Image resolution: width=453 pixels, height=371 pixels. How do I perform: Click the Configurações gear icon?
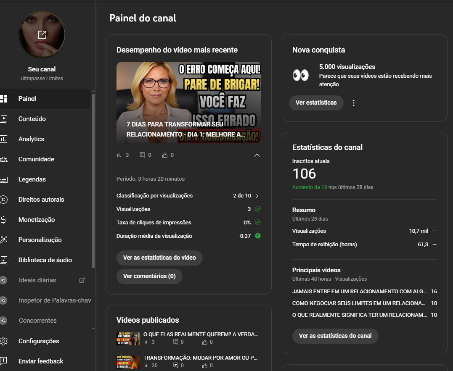(x=3, y=341)
